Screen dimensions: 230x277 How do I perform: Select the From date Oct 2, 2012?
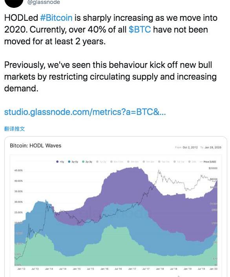coord(190,148)
